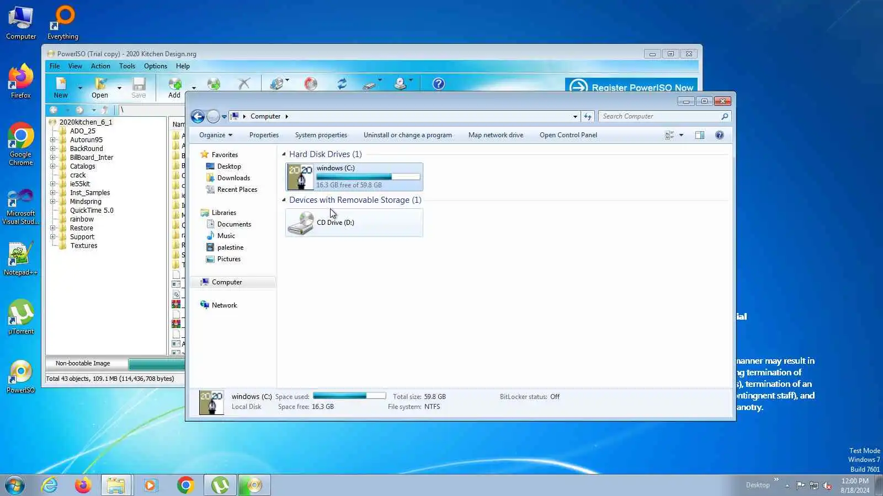This screenshot has width=883, height=496.
Task: Collapse Devices with Removable Storage group
Action: (x=284, y=200)
